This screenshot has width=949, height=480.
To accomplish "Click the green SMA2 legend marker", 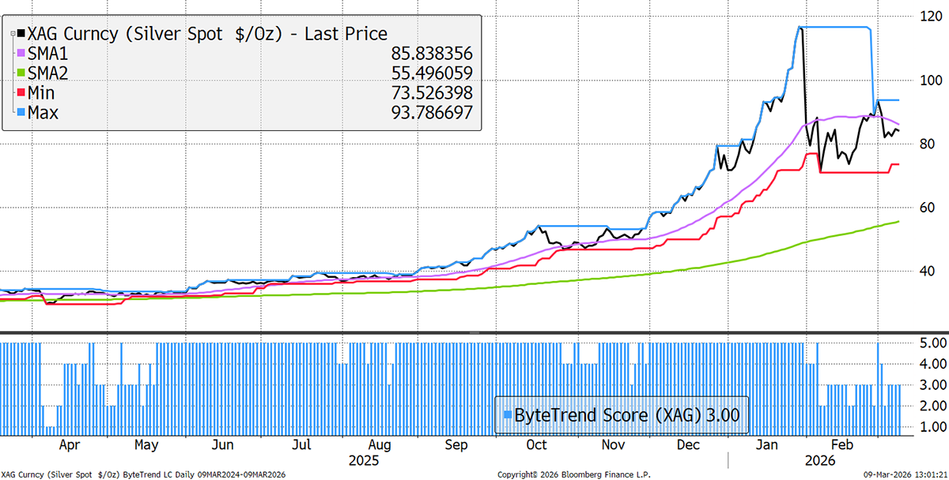I will click(21, 74).
